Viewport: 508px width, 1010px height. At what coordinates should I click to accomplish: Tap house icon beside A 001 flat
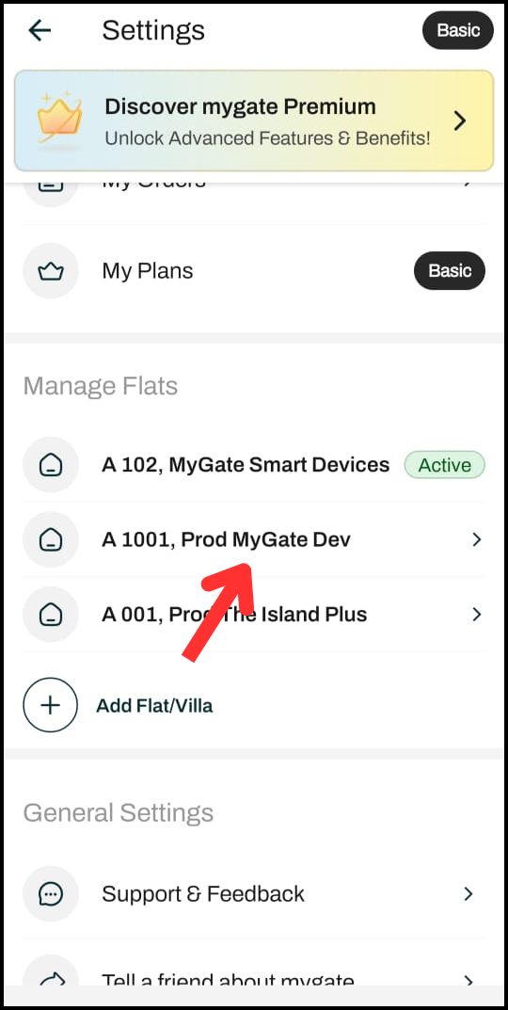[x=50, y=614]
